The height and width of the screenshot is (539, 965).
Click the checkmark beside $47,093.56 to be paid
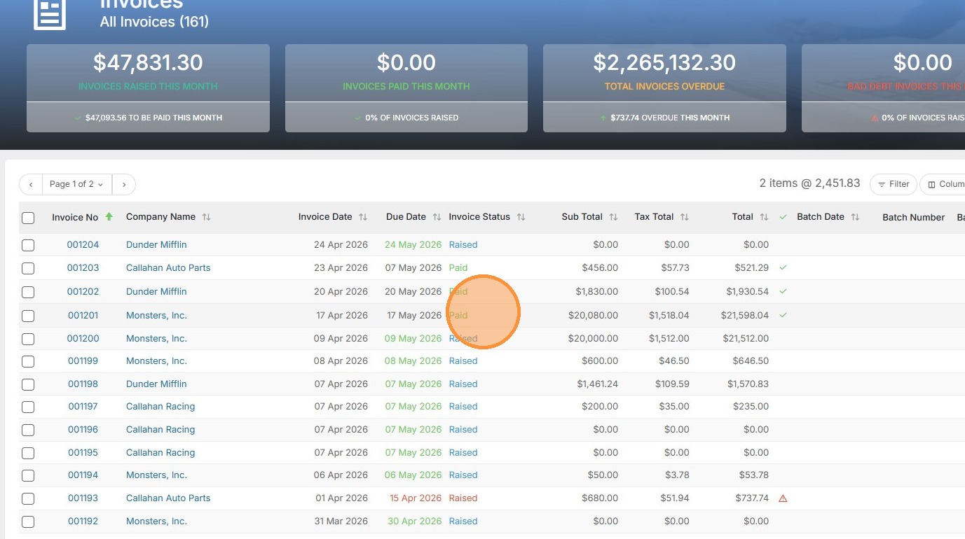click(x=78, y=118)
